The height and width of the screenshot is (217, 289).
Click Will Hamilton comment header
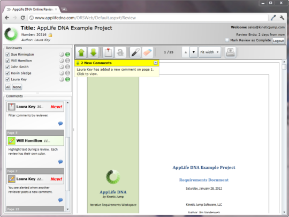[35, 141]
